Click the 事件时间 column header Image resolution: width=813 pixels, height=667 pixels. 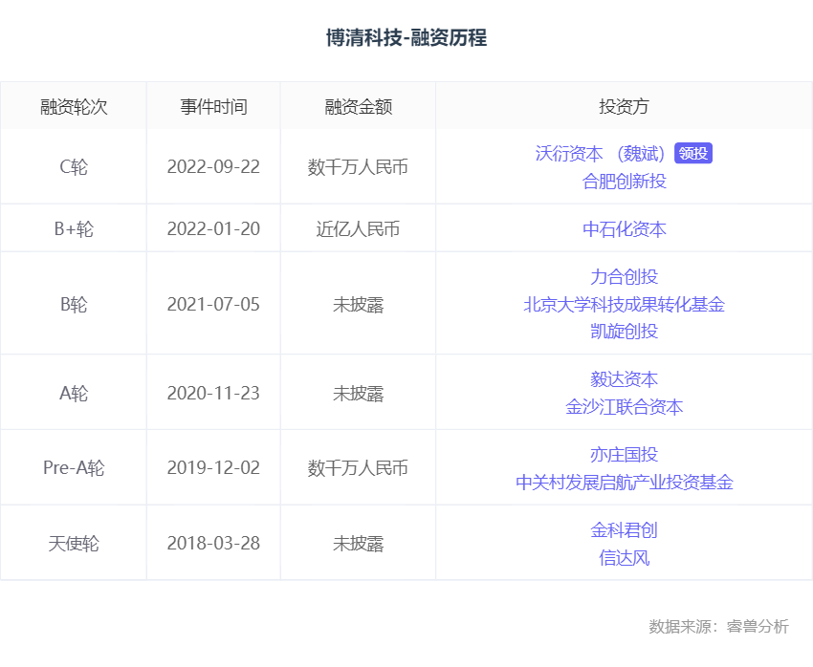[x=213, y=107]
